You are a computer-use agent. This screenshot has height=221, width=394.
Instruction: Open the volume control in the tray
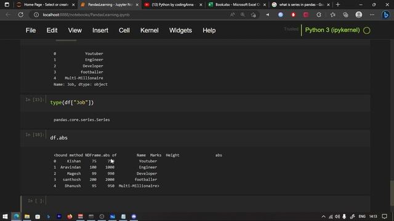point(337,217)
